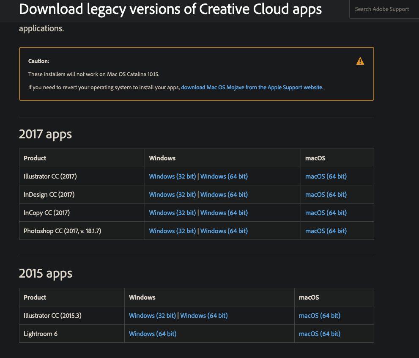Download Illustrator CC (2017) for macOS
The width and height of the screenshot is (419, 358).
point(326,176)
